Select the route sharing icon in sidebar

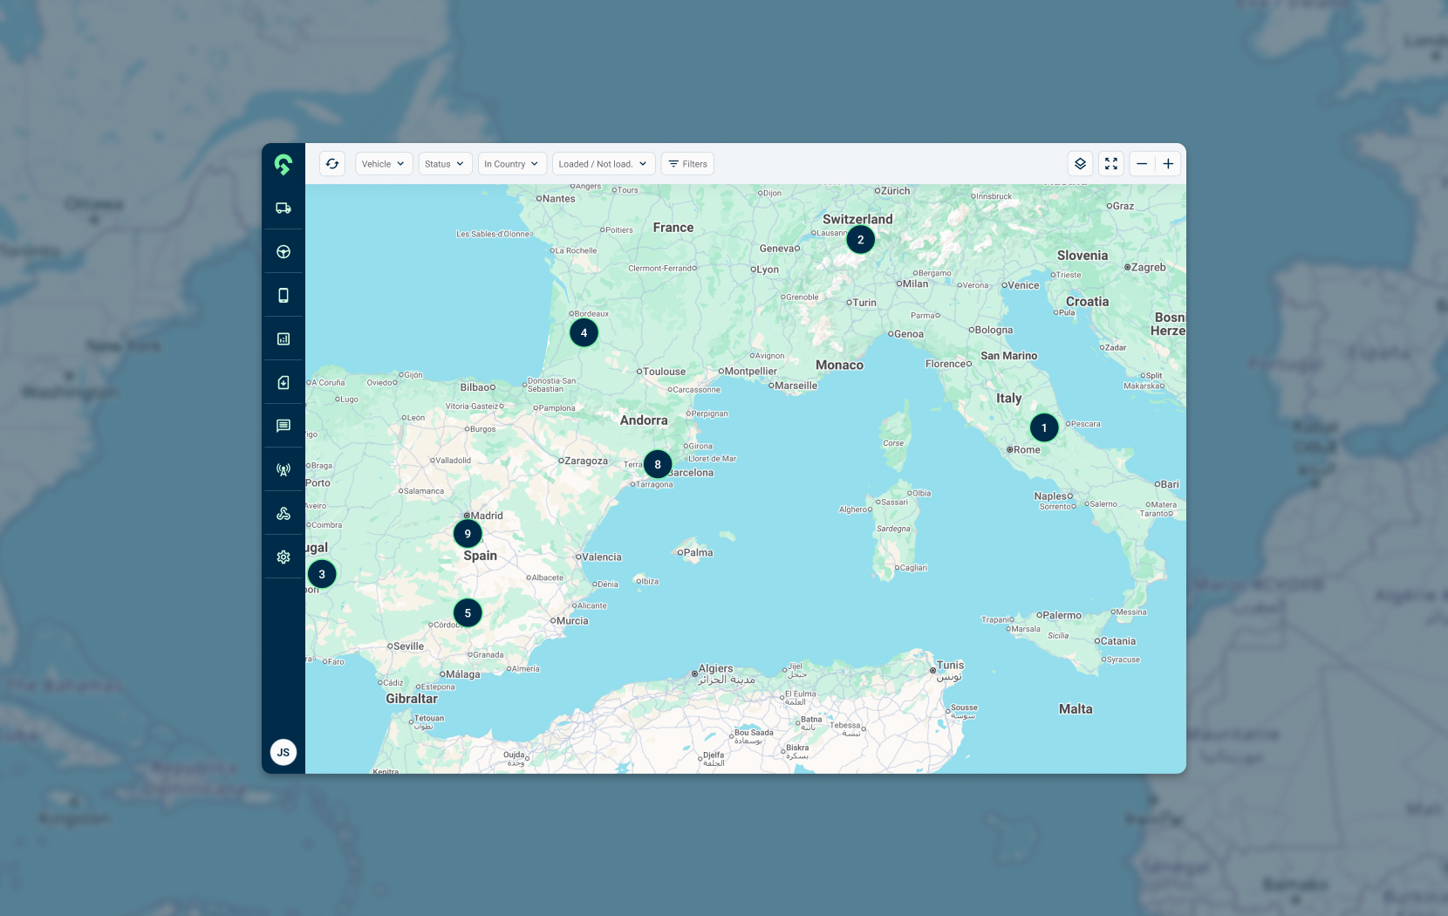[x=283, y=512]
